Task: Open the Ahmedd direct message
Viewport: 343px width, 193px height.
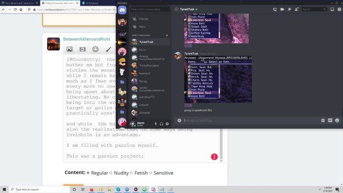Action: 150,112
